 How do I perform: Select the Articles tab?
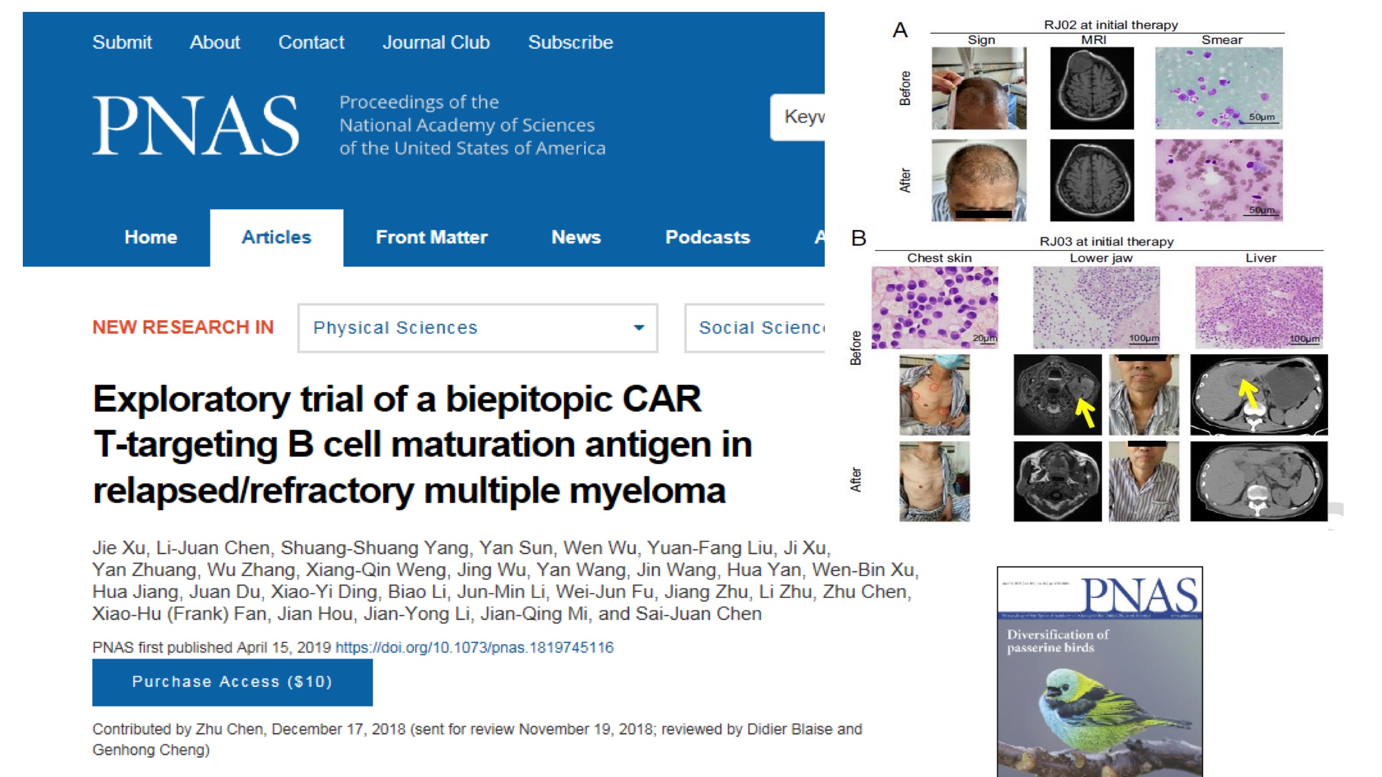(x=276, y=237)
